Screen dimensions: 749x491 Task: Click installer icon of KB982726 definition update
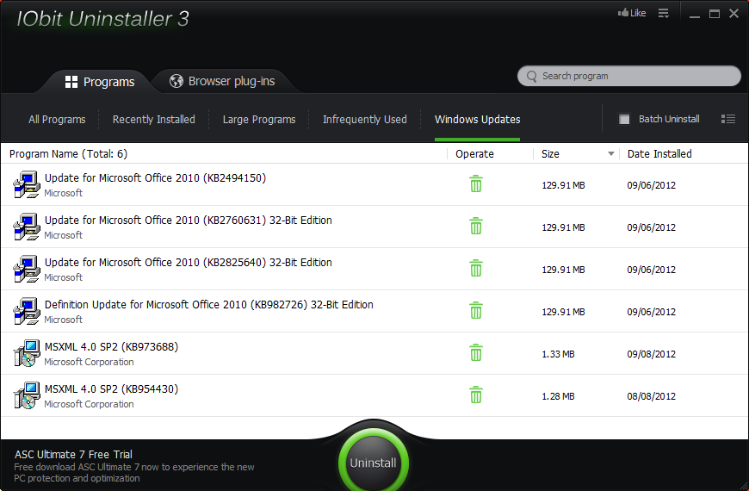coord(27,311)
